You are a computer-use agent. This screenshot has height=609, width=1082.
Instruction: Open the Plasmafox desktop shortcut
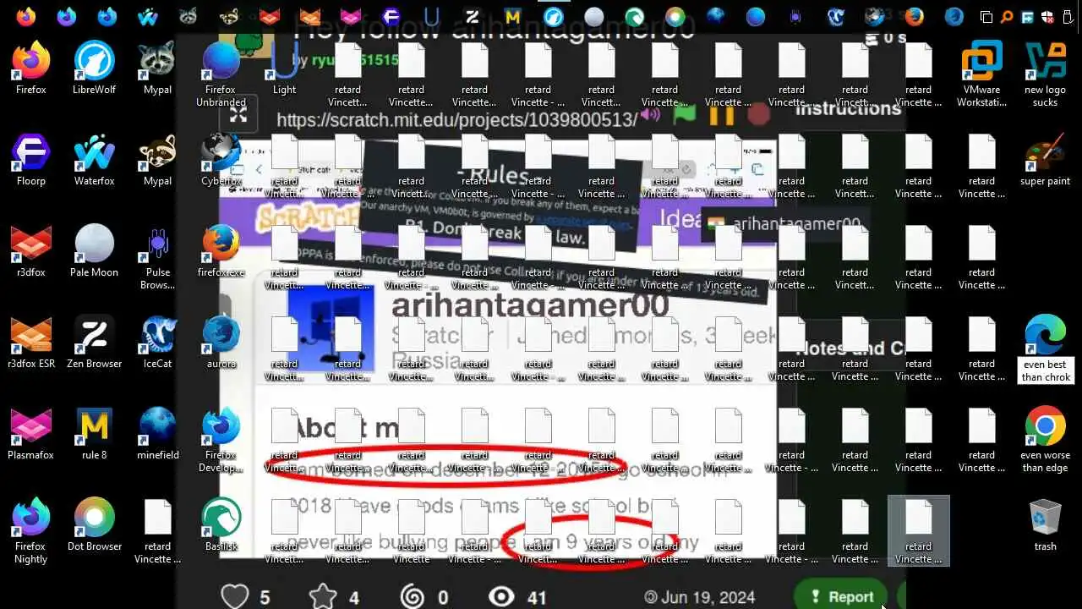click(31, 433)
